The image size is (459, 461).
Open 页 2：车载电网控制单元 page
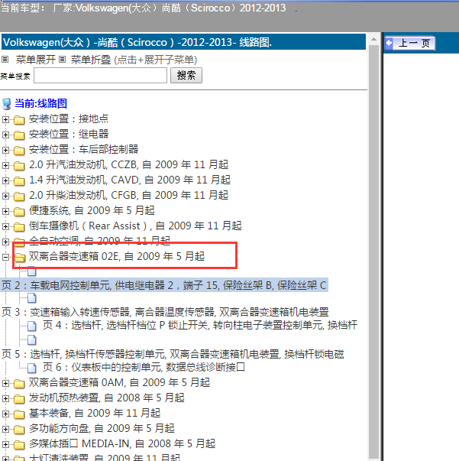(x=164, y=285)
